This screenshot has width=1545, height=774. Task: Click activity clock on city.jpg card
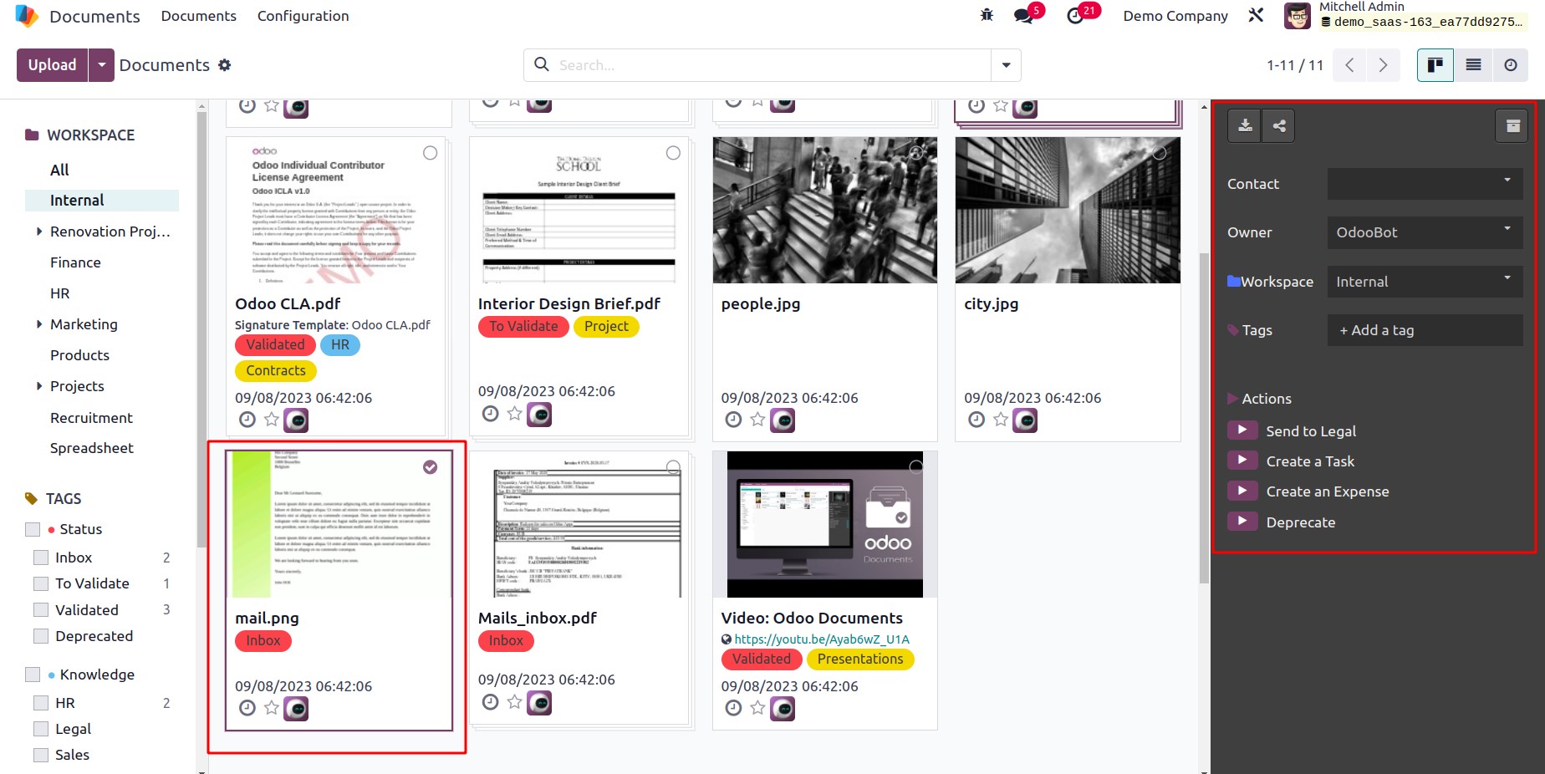(976, 420)
